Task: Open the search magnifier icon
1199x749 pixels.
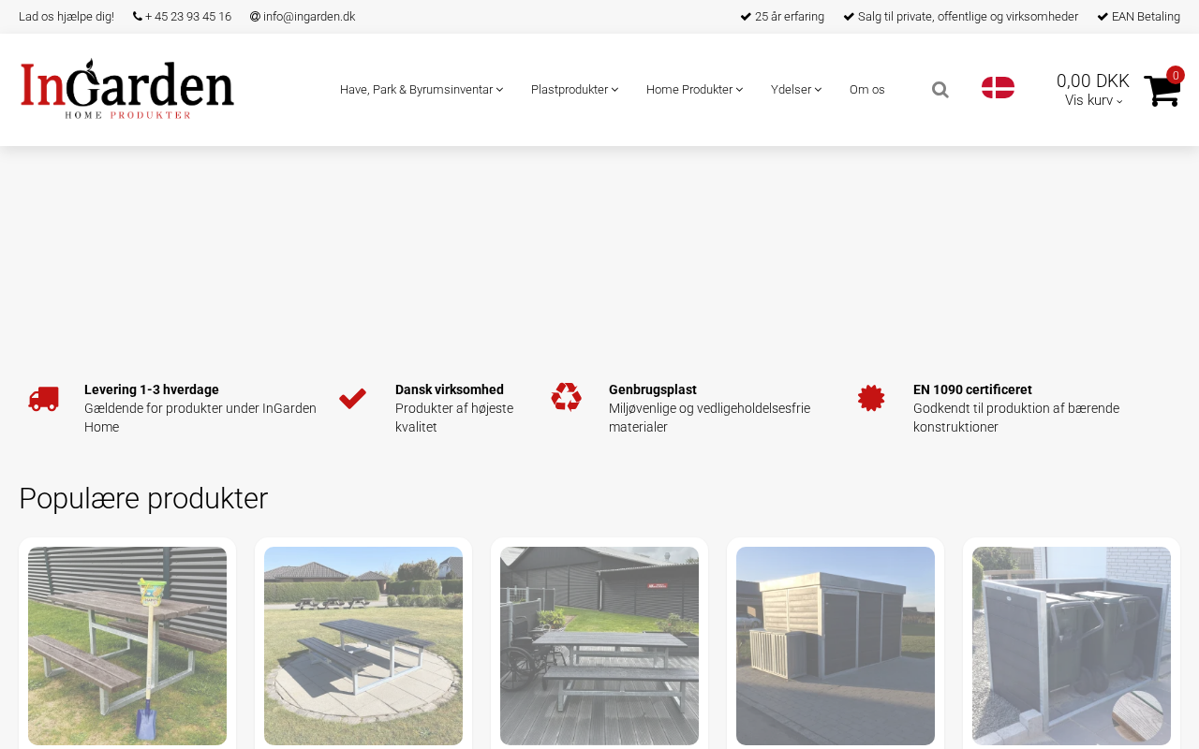Action: pyautogui.click(x=940, y=90)
